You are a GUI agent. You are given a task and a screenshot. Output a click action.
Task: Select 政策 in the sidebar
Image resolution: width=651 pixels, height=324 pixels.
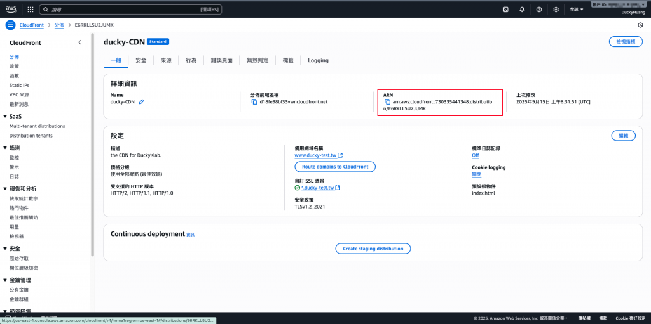click(x=14, y=67)
